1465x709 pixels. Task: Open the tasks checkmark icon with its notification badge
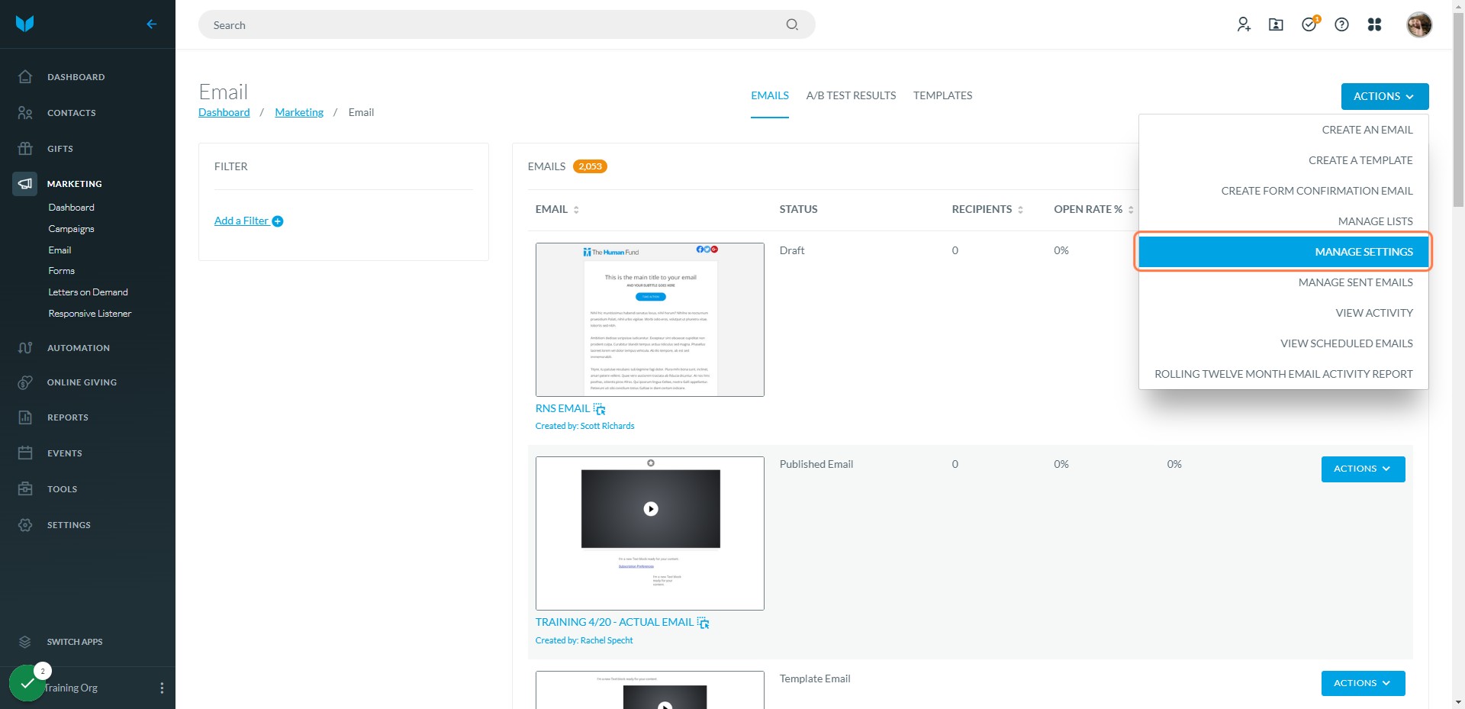(x=1310, y=24)
